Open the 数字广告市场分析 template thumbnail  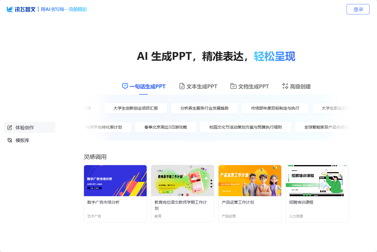pos(115,180)
